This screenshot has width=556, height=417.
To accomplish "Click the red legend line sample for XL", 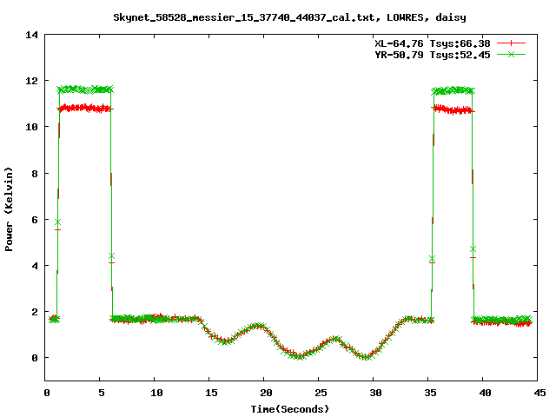I will coord(511,43).
